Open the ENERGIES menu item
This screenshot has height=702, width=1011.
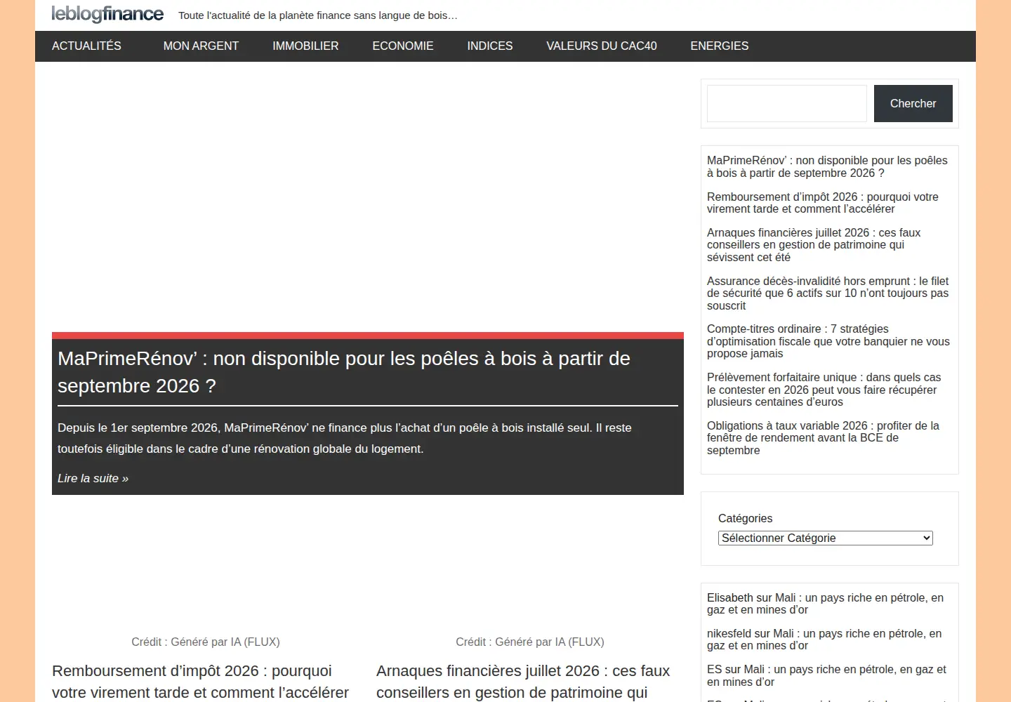(x=720, y=46)
